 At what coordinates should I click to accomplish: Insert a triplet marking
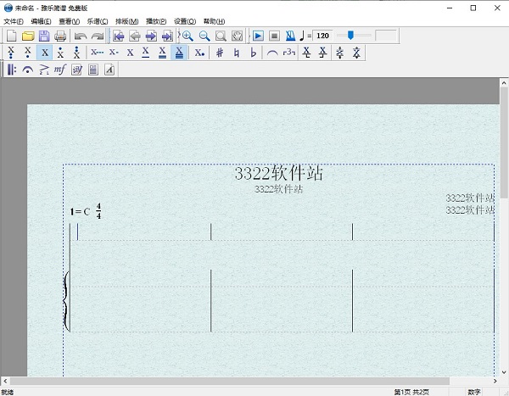[289, 53]
